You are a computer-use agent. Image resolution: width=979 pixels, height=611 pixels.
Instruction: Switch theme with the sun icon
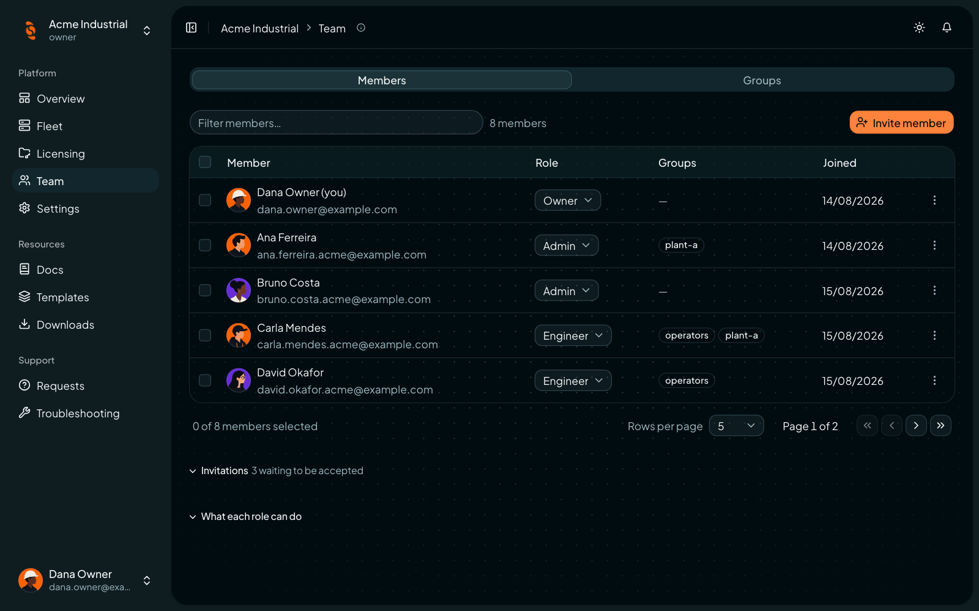pos(919,27)
